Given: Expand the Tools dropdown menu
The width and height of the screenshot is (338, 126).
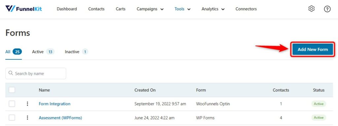Looking at the screenshot, I should (x=182, y=9).
